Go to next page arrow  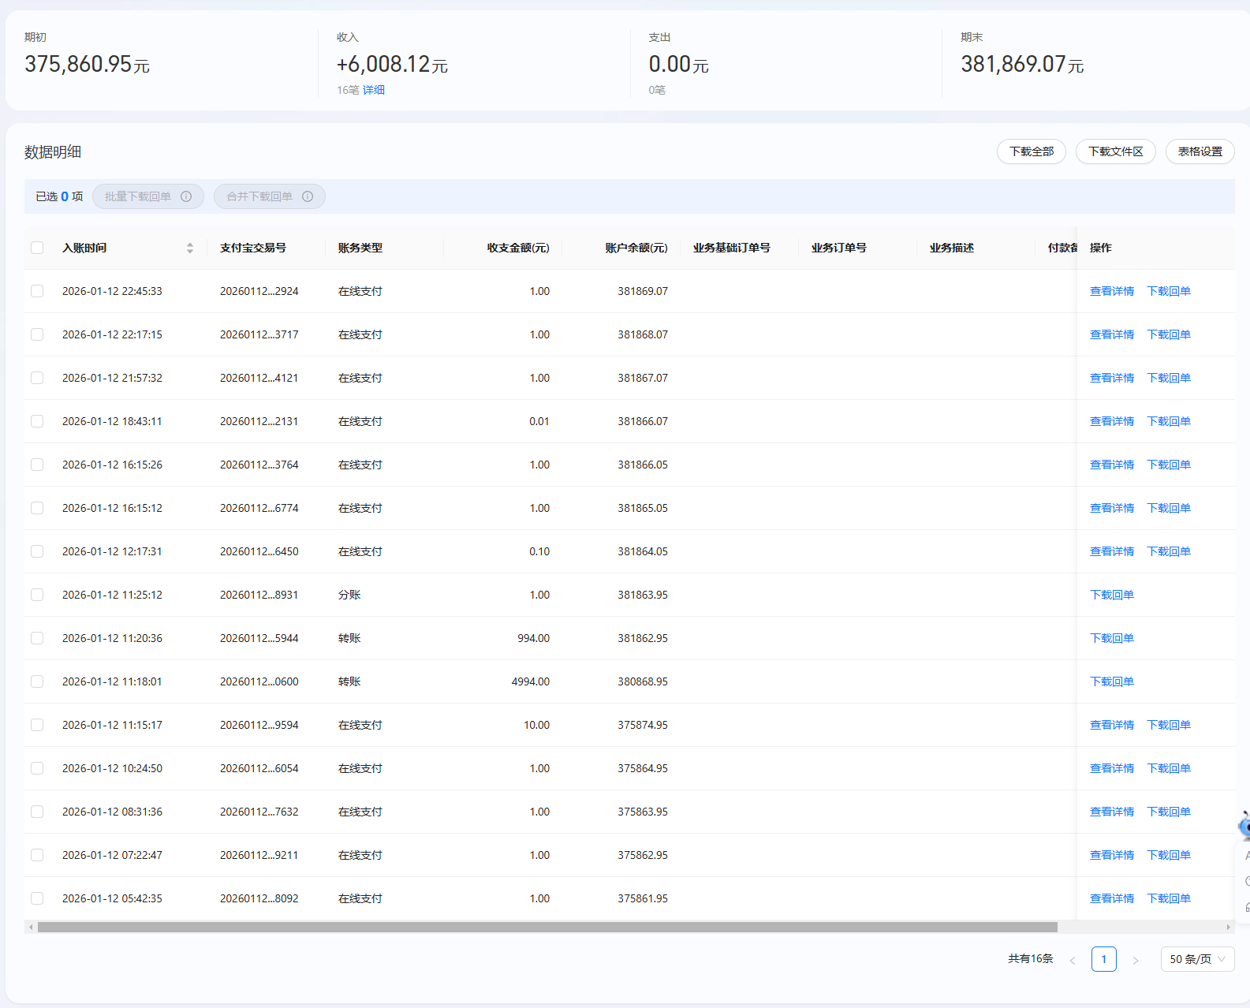click(x=1136, y=960)
